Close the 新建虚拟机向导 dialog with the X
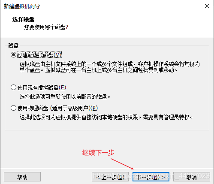The width and height of the screenshot is (214, 184). point(207,6)
